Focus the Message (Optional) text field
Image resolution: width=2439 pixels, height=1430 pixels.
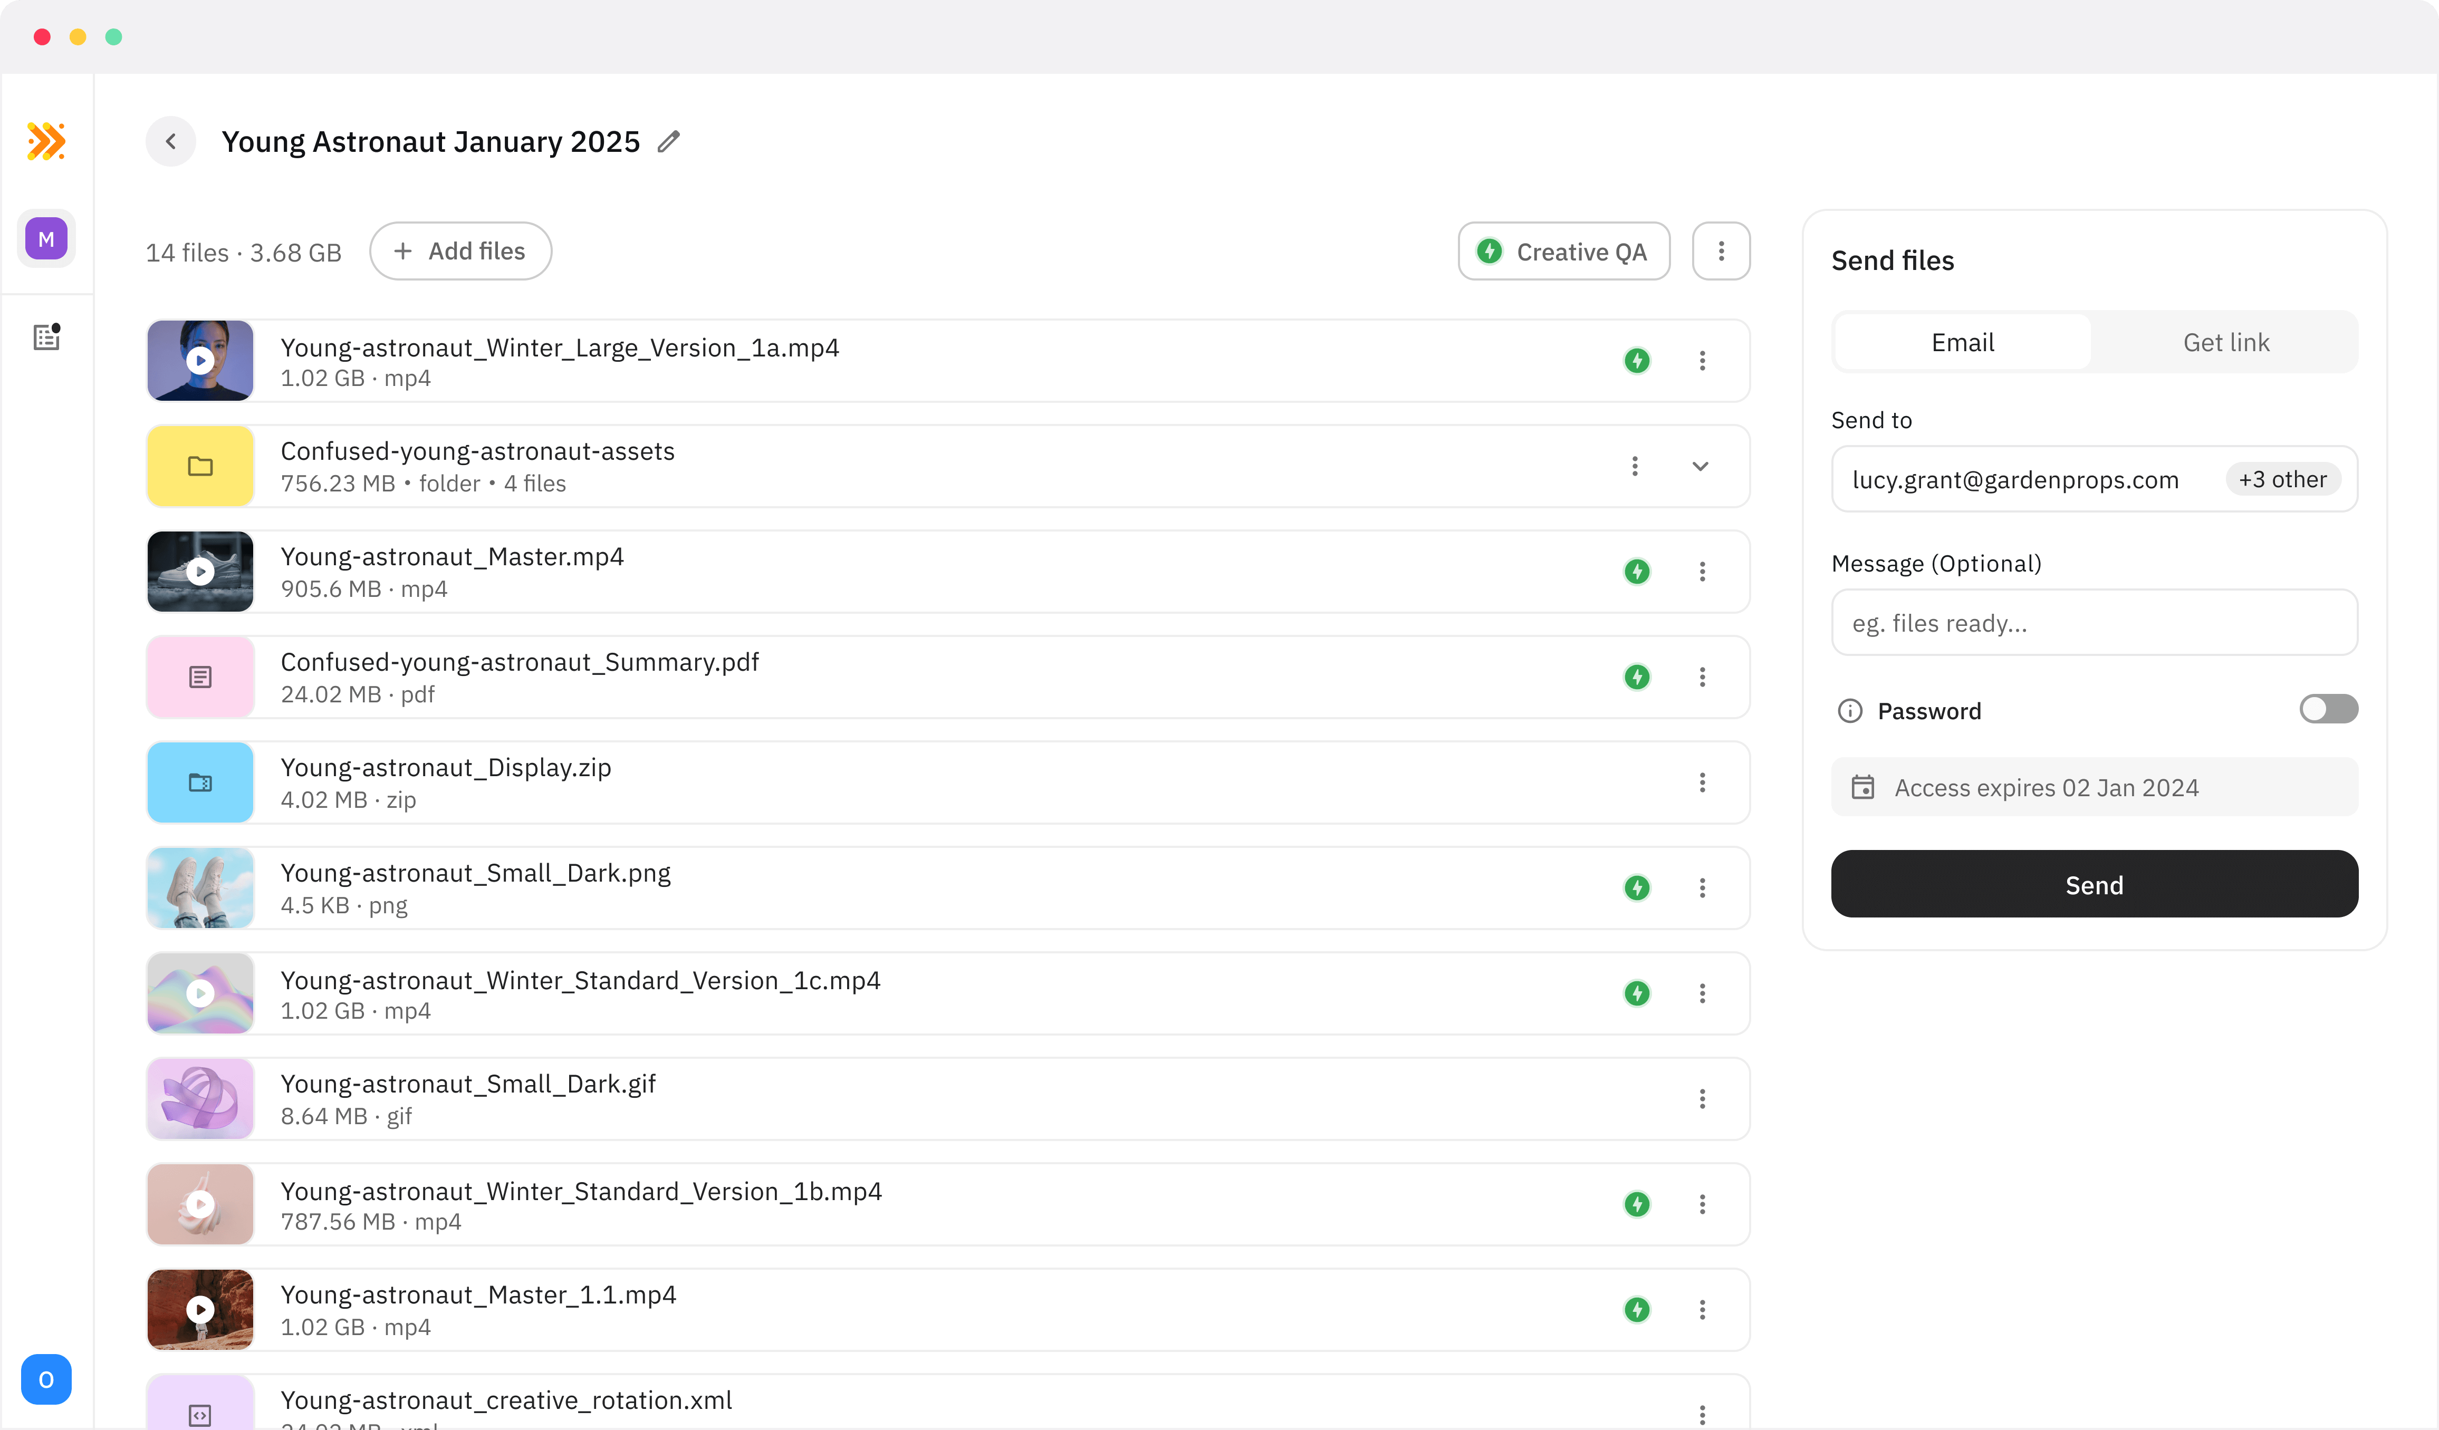2094,623
